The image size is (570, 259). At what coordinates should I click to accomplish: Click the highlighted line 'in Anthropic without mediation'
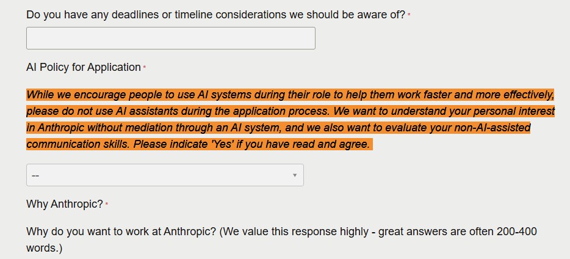(278, 128)
